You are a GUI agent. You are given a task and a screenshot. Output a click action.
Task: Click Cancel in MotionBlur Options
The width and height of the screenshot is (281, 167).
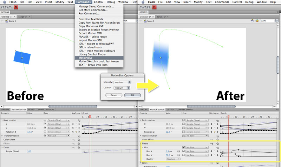(x=114, y=95)
